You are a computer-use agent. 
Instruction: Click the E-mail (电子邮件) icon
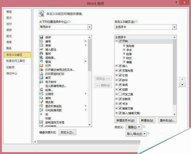[41, 82]
